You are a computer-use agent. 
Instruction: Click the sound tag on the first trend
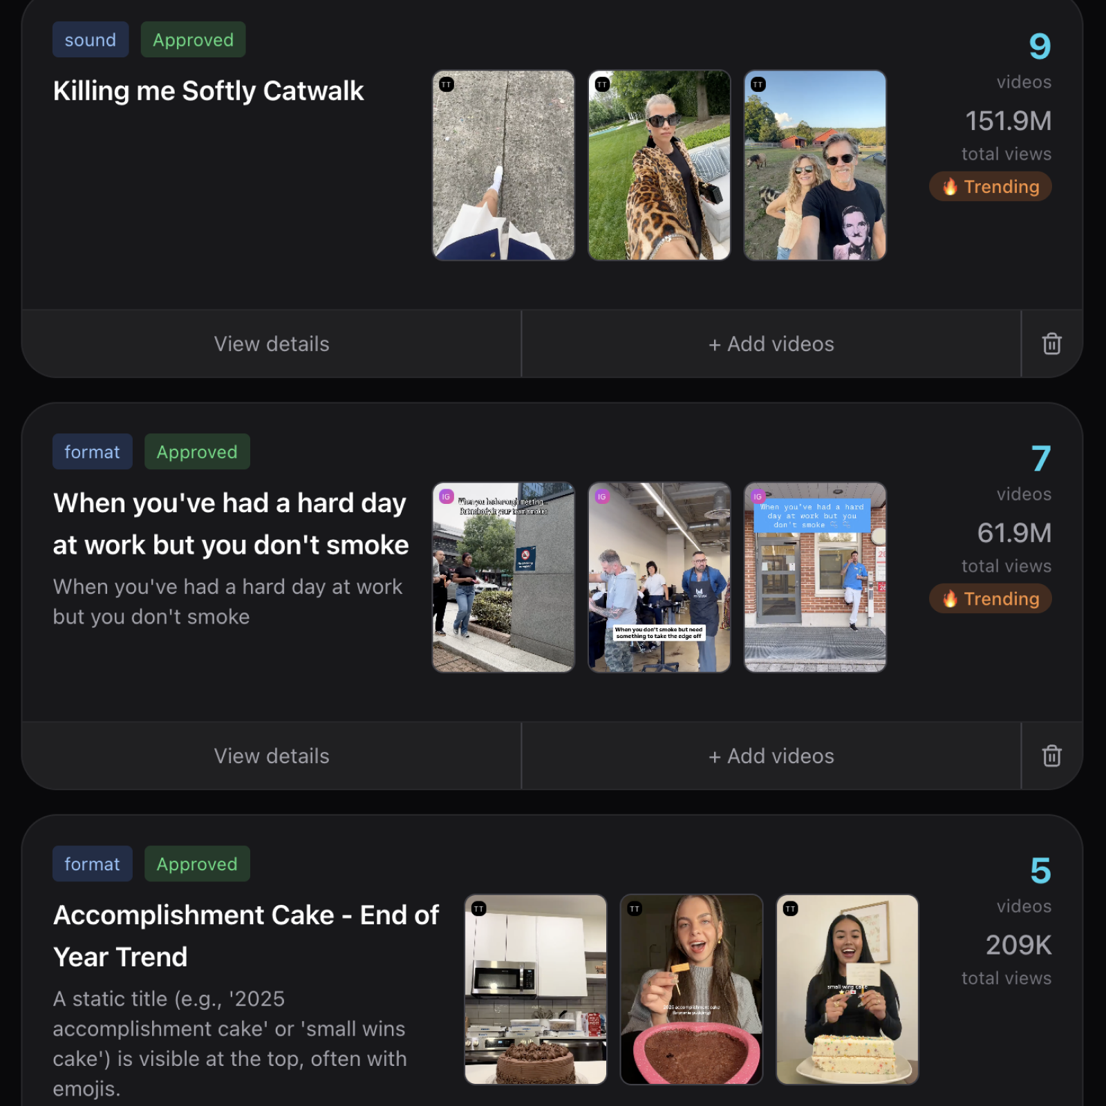90,39
